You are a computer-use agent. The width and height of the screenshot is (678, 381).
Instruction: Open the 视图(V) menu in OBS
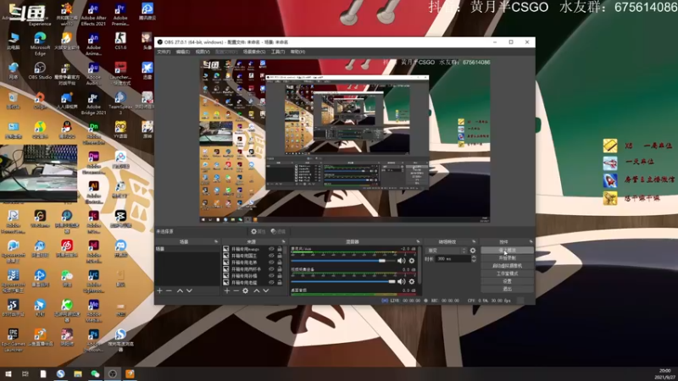point(203,52)
